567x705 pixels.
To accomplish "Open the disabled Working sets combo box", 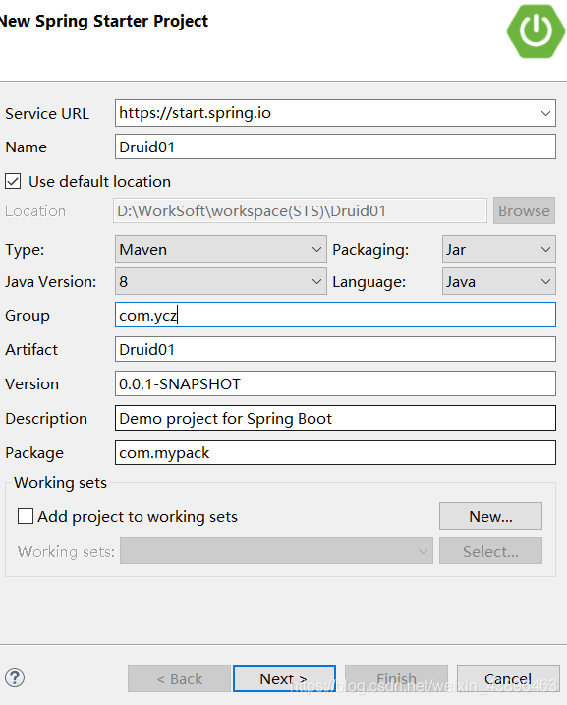I will pos(276,551).
